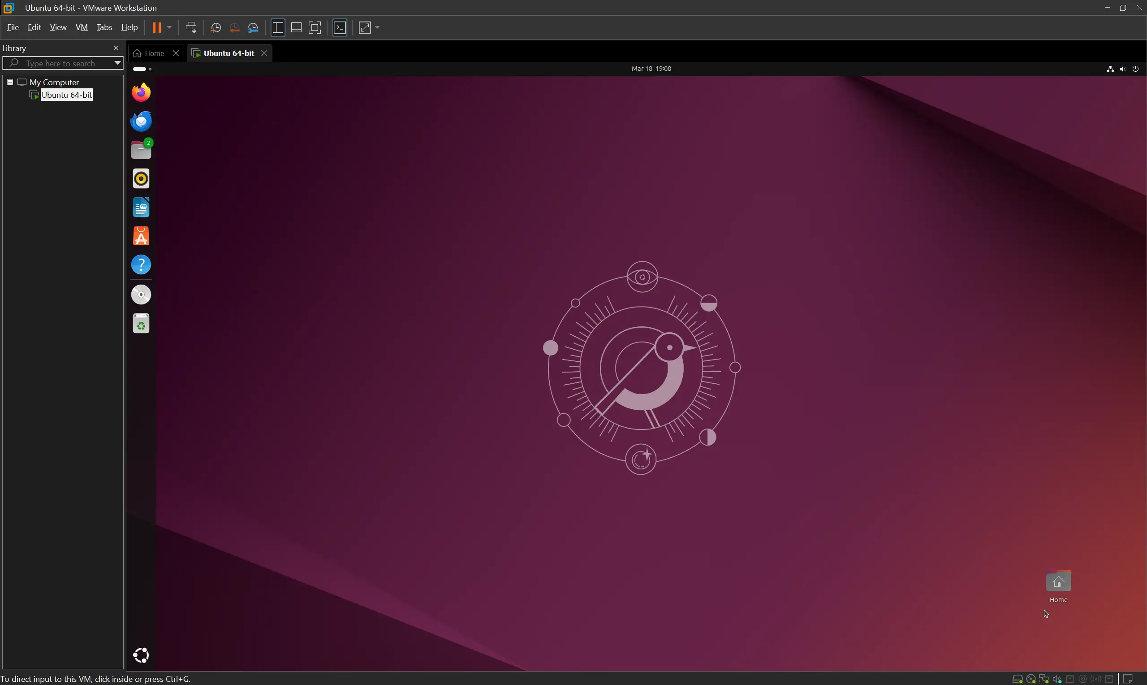This screenshot has height=685, width=1147.
Task: Open the snapshot manager
Action: click(253, 27)
